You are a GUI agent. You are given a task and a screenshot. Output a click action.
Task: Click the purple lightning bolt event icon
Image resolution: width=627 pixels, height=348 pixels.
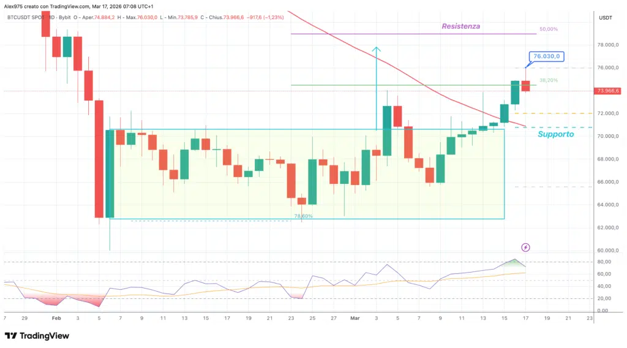point(525,247)
